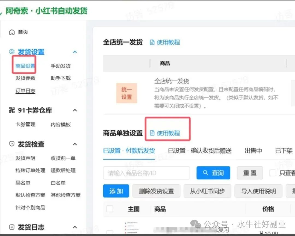
Task: Open 黑名单 in the sidebar
Action: [23, 183]
